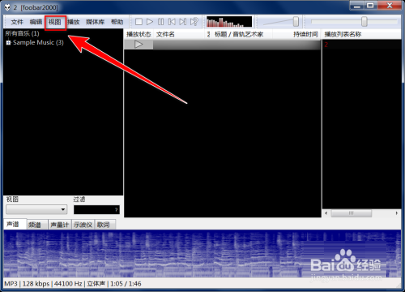Click the foobar2000 title bar icon
405x292 pixels.
[x=7, y=7]
